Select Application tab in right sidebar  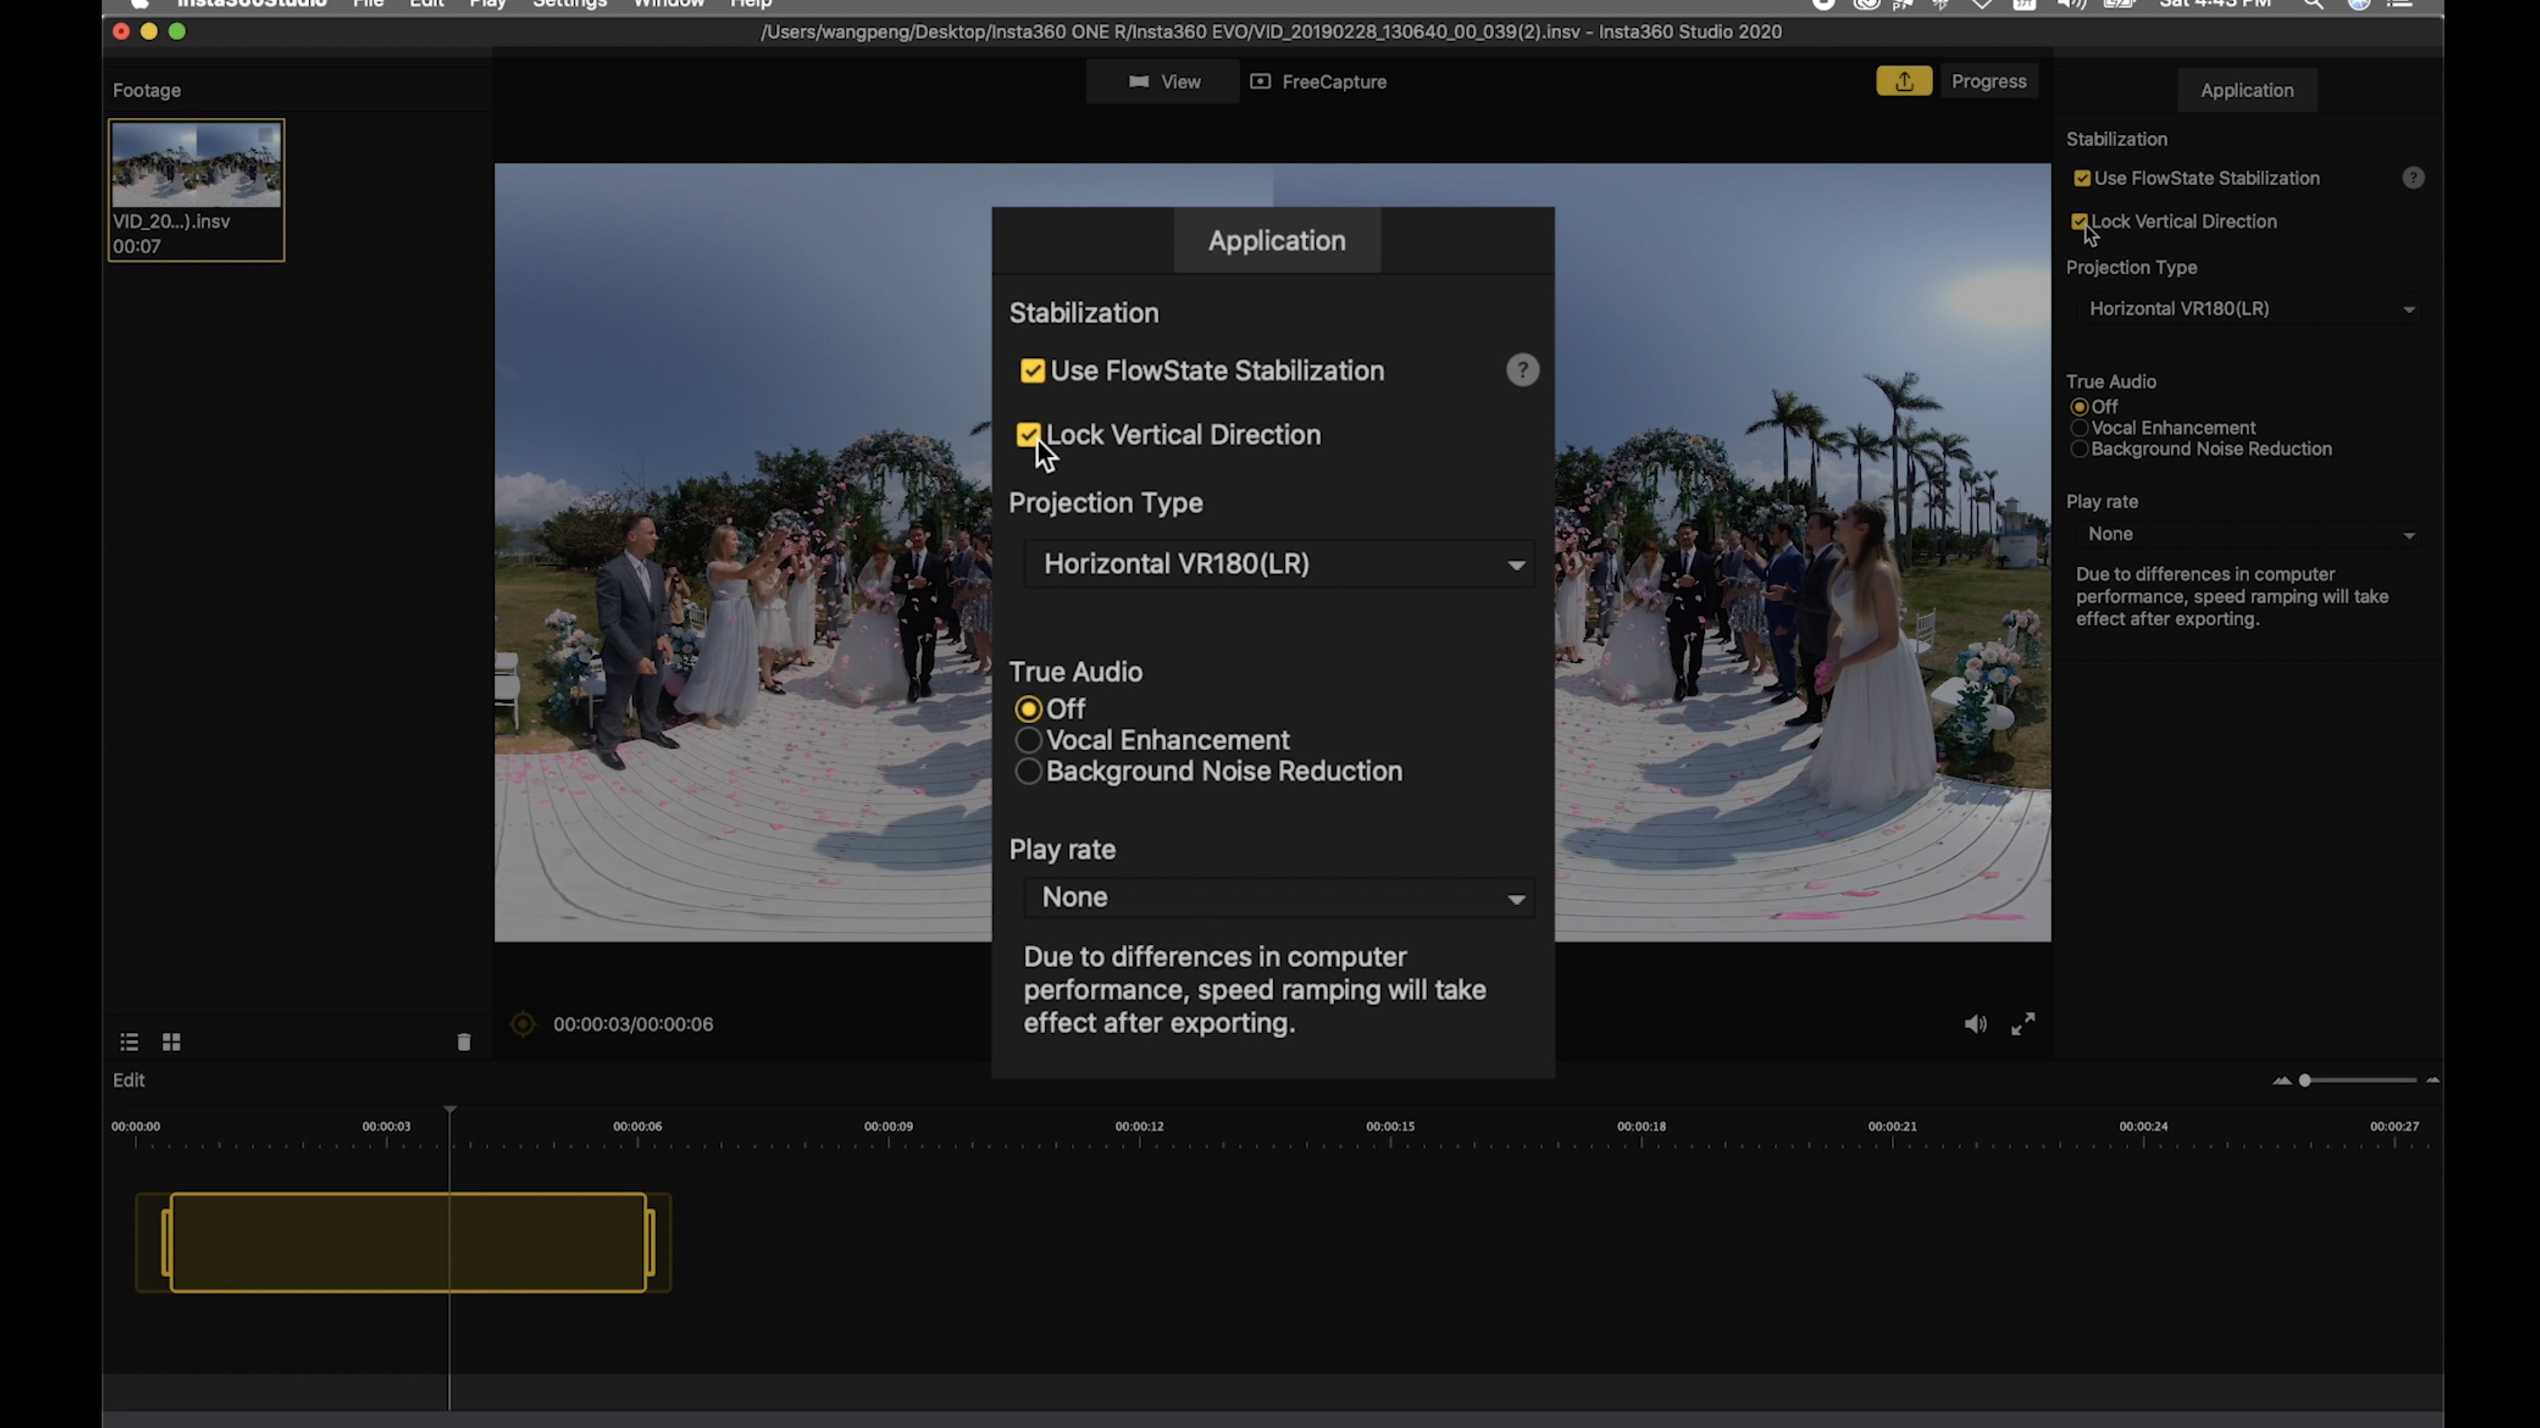pyautogui.click(x=2246, y=89)
